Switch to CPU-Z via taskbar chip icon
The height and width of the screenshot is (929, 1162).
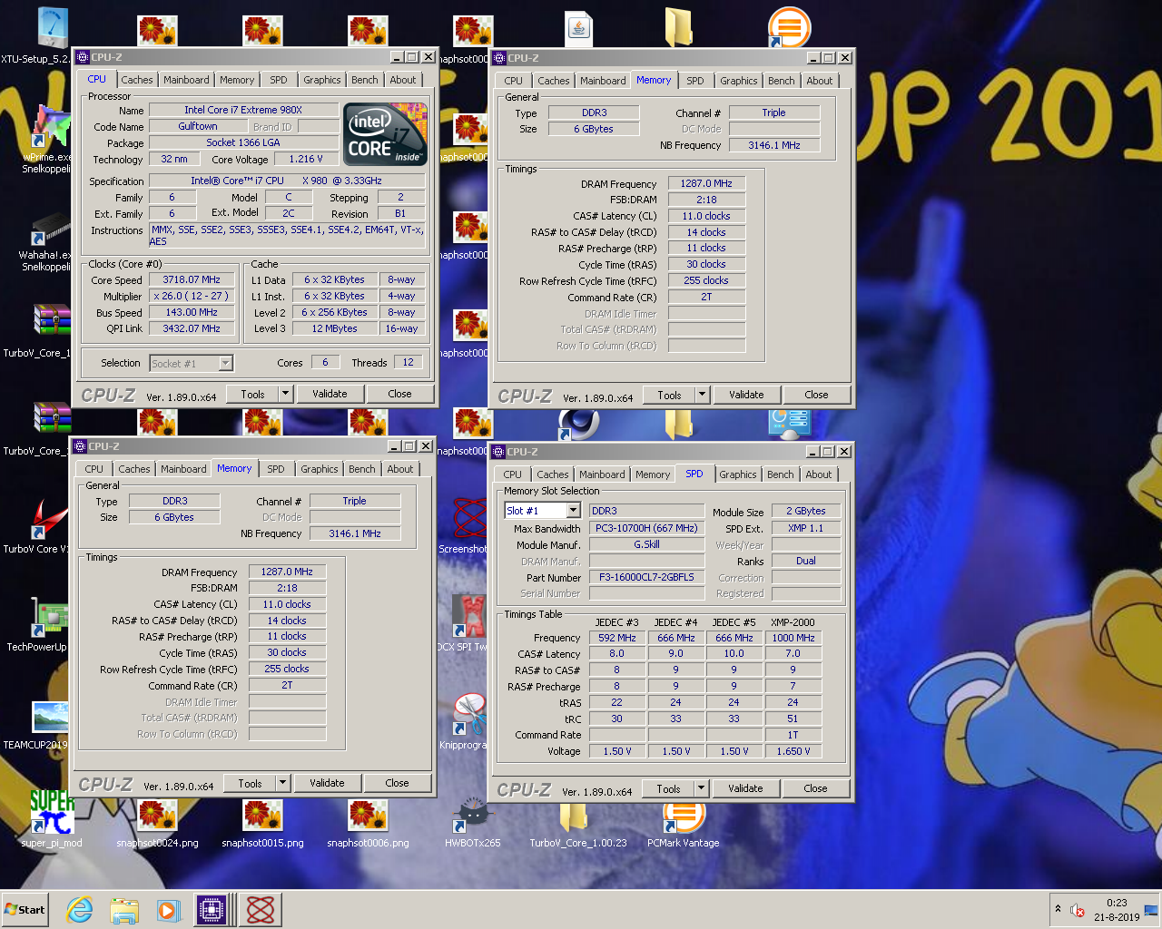point(212,910)
